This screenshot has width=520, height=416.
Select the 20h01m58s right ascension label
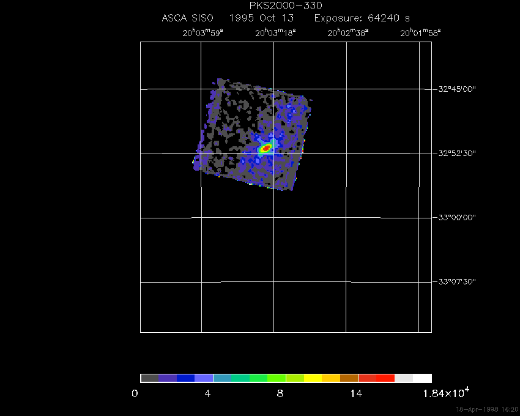tap(420, 33)
